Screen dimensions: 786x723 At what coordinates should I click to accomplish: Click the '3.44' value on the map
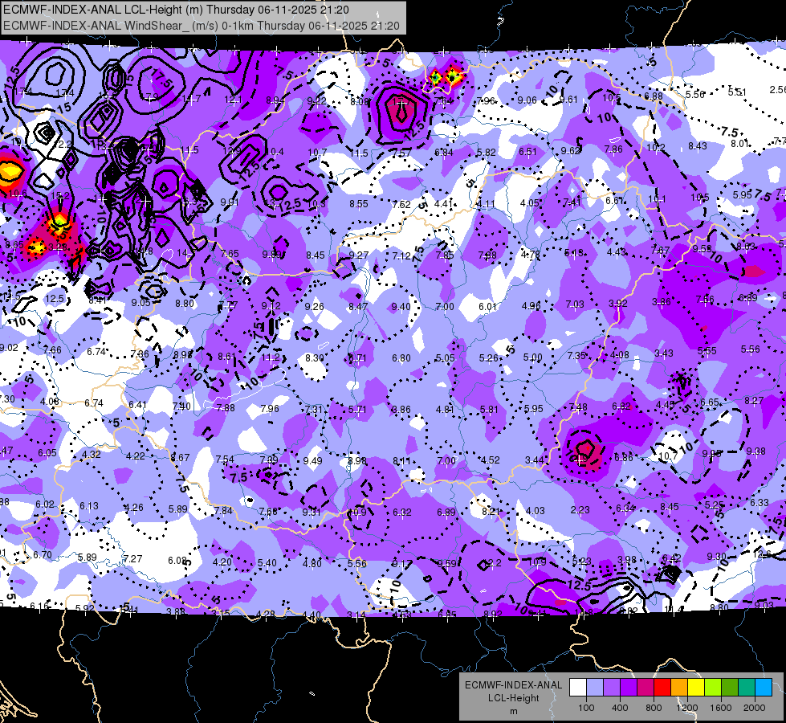pos(535,460)
